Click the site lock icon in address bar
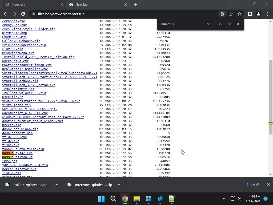The image size is (273, 205). click(34, 14)
